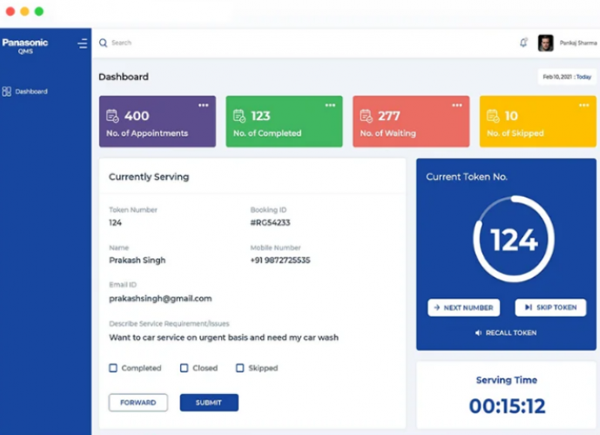Image resolution: width=600 pixels, height=435 pixels.
Task: Click the service requirement description text
Action: tap(224, 338)
